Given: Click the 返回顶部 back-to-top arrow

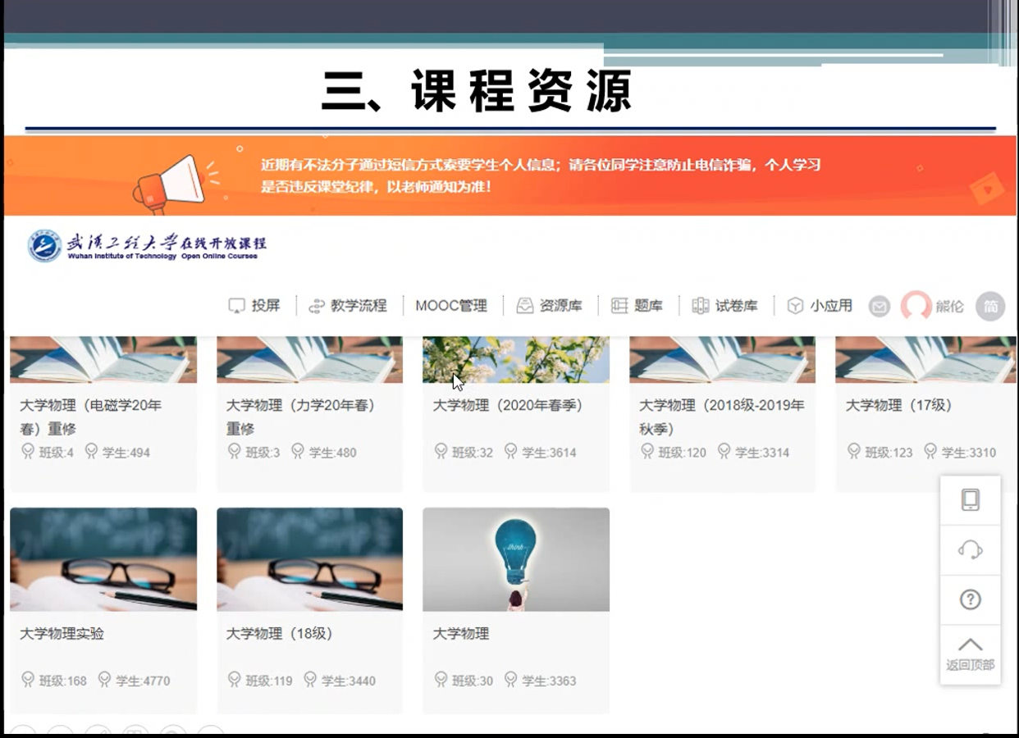Looking at the screenshot, I should pyautogui.click(x=971, y=645).
